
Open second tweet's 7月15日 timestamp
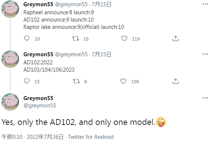coord(101,54)
